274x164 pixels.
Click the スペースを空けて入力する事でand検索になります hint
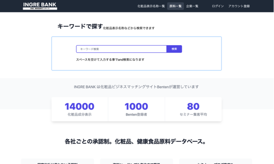[110, 59]
